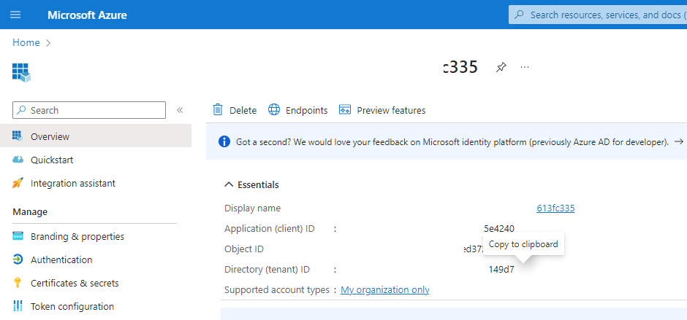Open the 613fc335 display name link
This screenshot has height=320, width=687.
555,208
